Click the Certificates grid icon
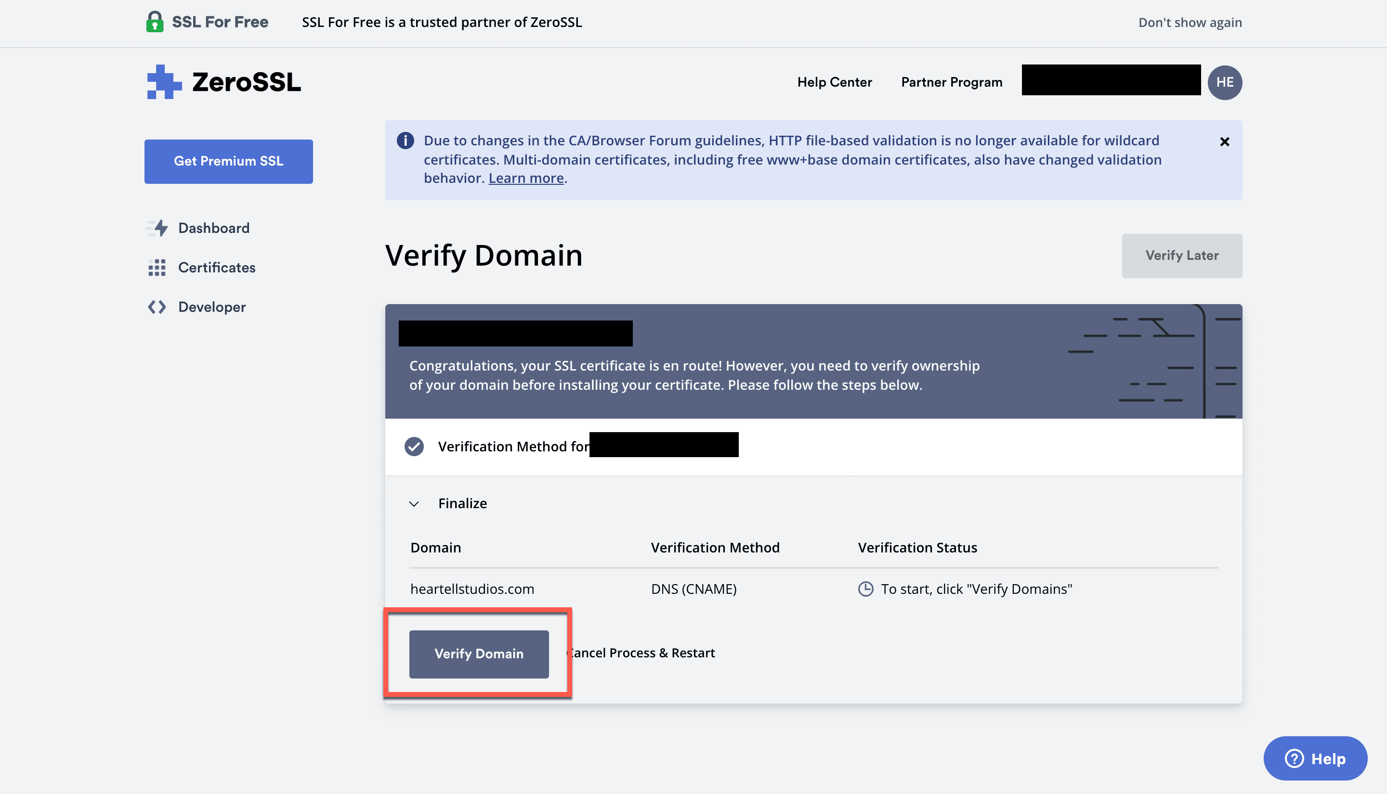Screen dimensions: 1387x794 [x=157, y=268]
